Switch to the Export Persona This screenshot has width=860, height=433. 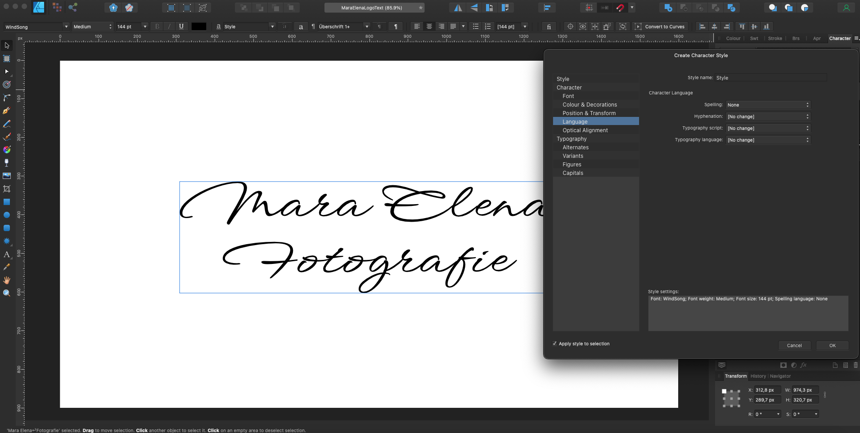tap(73, 7)
